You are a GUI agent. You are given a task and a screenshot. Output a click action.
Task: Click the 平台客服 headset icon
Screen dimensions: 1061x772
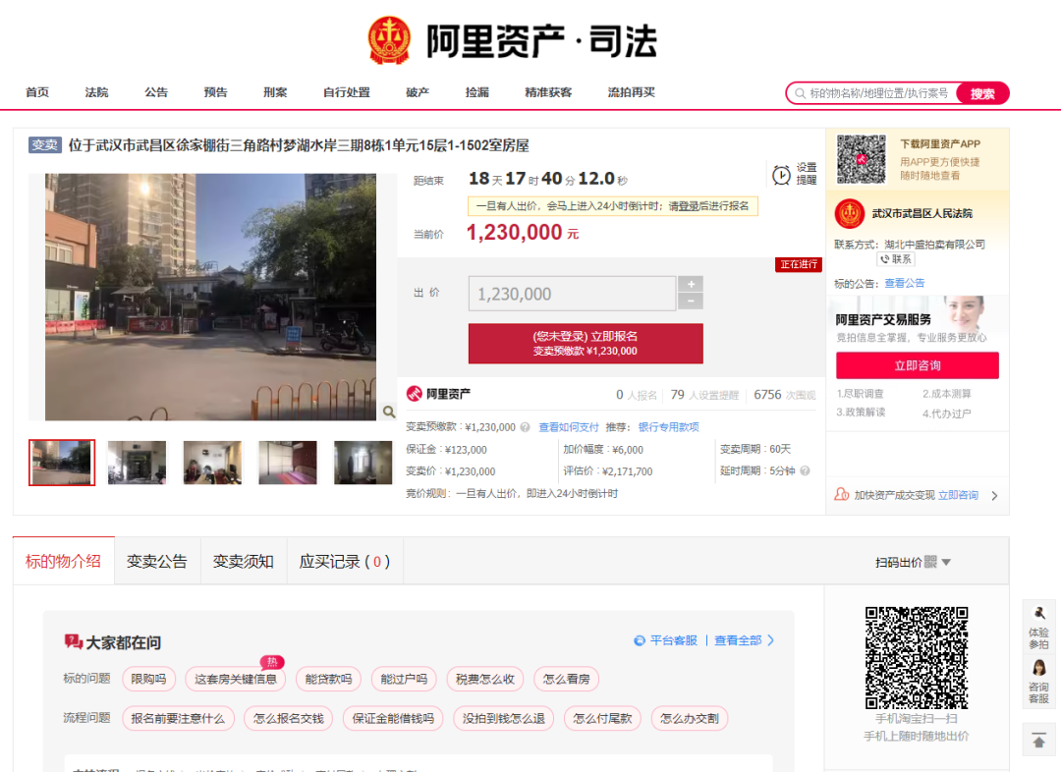tap(639, 640)
